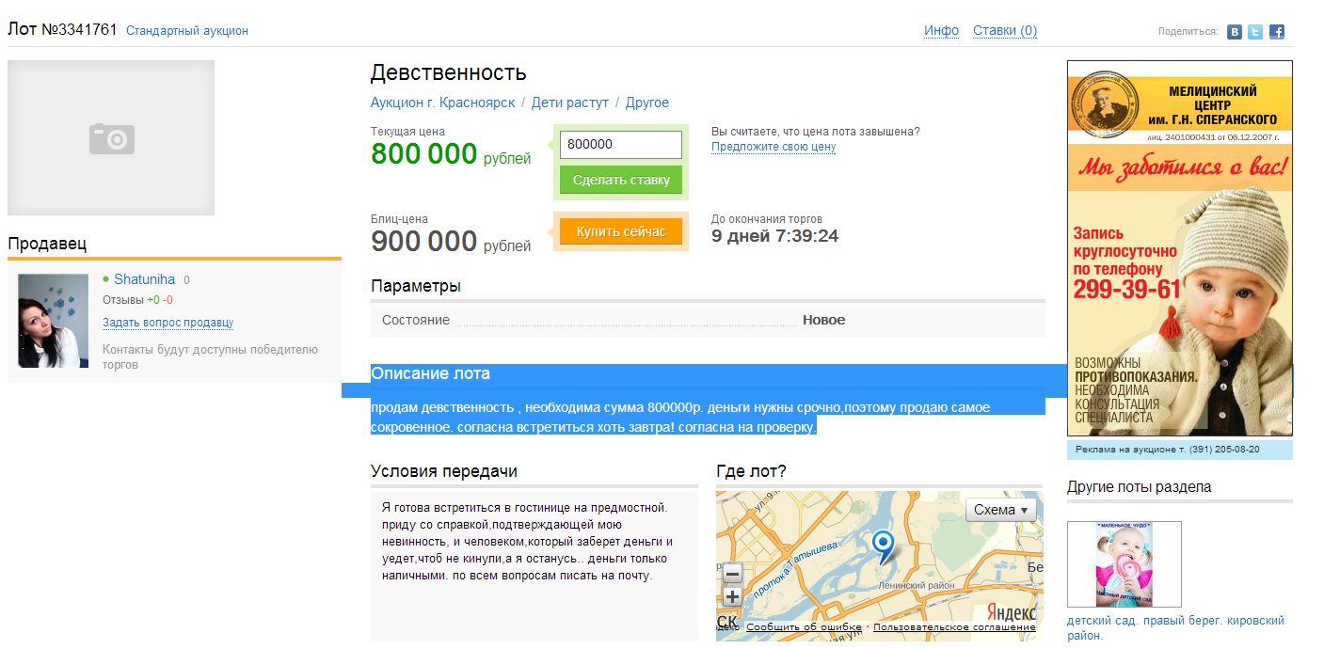
Task: Click the blue location pin on map
Action: pos(883,545)
